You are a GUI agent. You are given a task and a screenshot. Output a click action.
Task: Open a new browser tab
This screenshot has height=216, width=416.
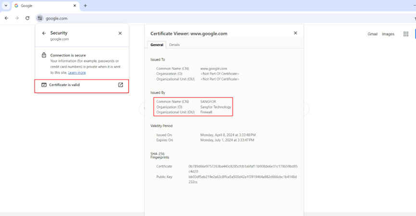click(x=86, y=6)
